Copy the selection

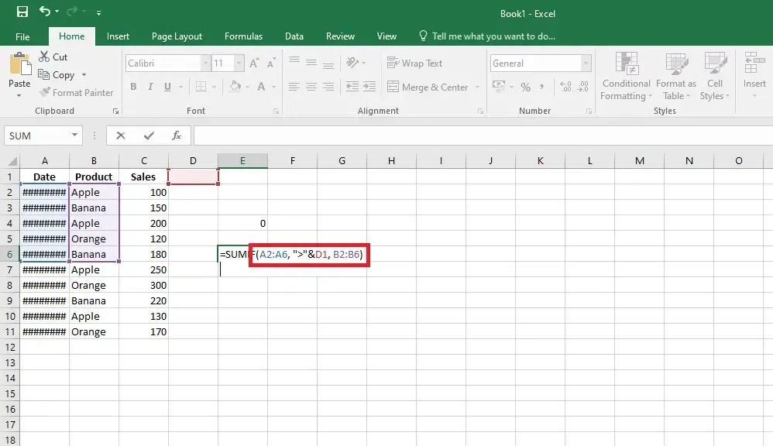click(57, 75)
